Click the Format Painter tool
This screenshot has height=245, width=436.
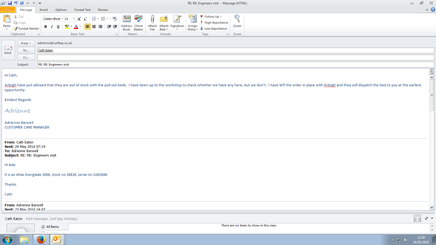pos(26,29)
